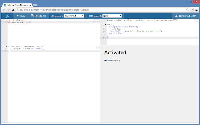Click browser forward arrow

[x=8, y=10]
